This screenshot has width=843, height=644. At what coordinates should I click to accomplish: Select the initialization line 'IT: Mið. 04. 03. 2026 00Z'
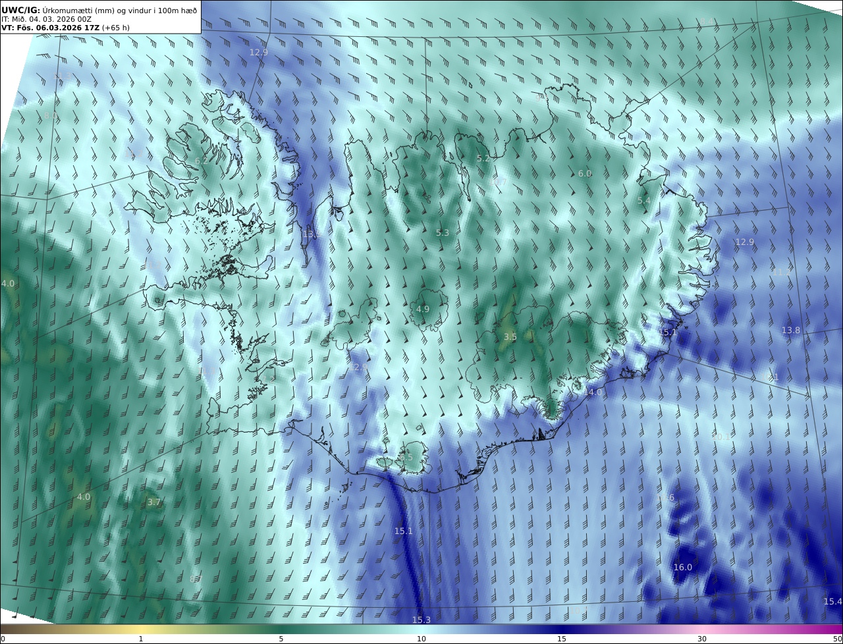click(x=46, y=19)
